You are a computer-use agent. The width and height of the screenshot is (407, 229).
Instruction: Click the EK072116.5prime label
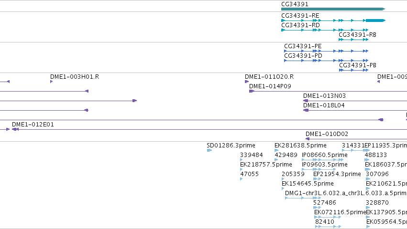(x=340, y=212)
